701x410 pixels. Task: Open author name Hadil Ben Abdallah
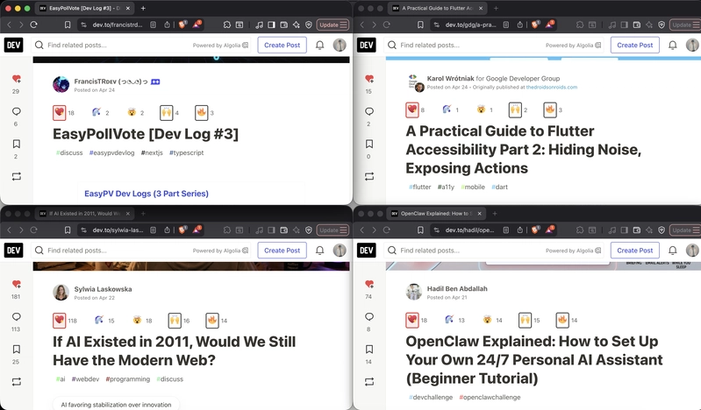[x=457, y=288]
